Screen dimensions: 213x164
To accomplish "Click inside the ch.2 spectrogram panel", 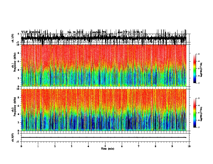I will point(104,110).
